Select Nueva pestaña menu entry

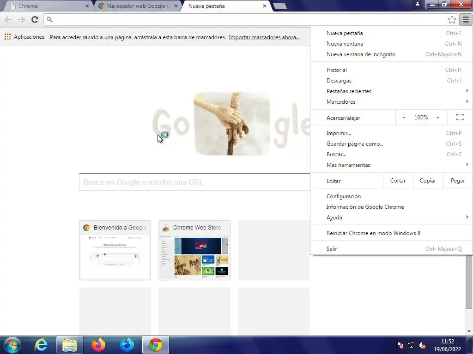[x=391, y=33]
